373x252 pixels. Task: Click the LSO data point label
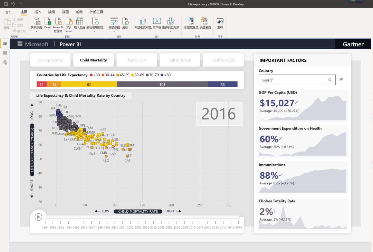(106, 161)
